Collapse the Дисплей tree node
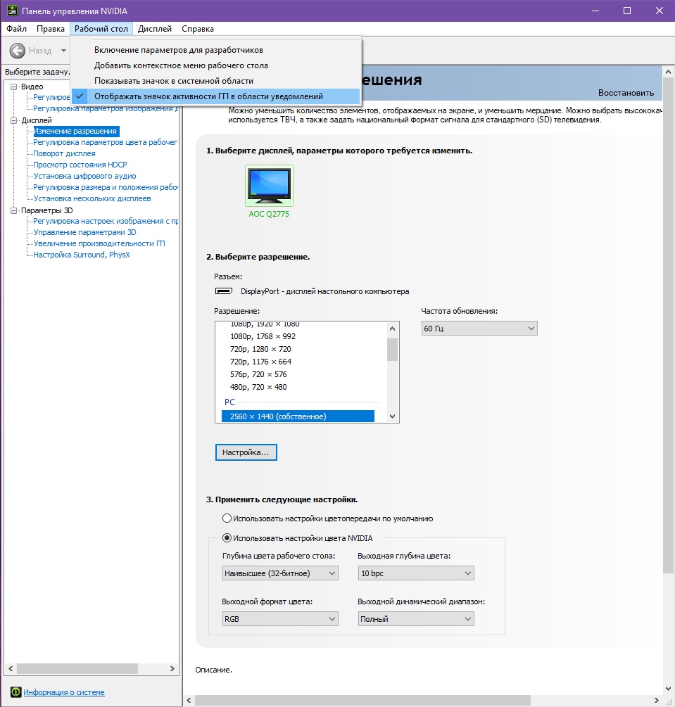Image resolution: width=675 pixels, height=707 pixels. click(14, 120)
